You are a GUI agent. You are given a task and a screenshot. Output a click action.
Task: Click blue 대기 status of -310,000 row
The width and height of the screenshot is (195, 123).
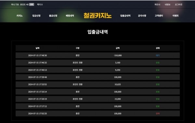[158, 55]
